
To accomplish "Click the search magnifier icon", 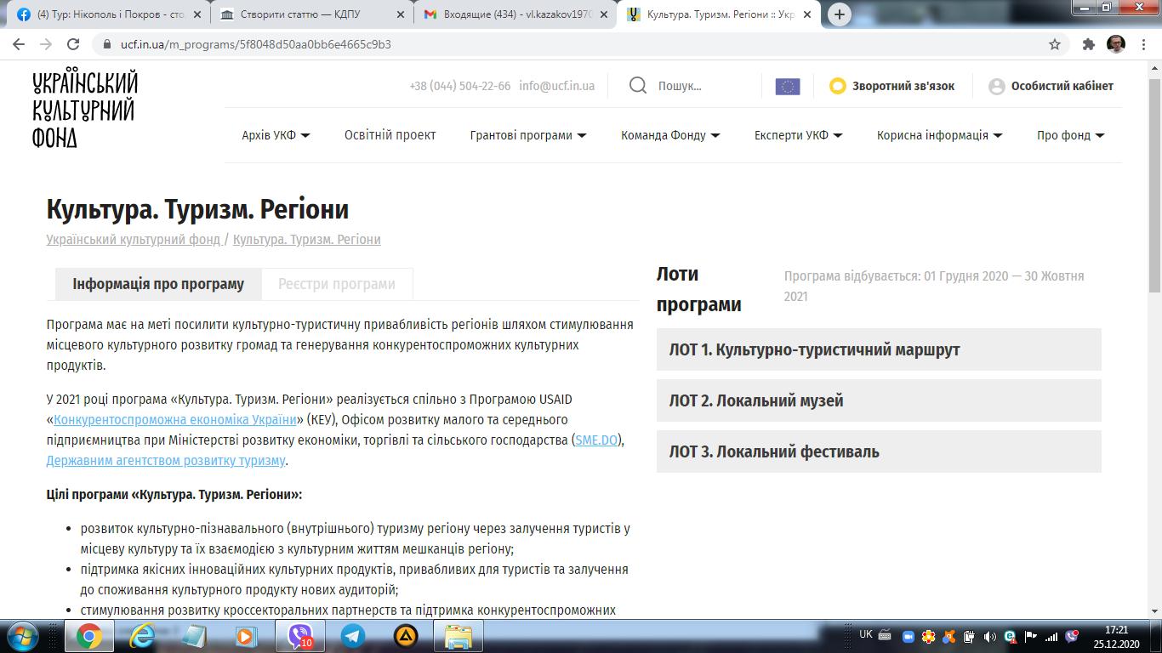I will (x=638, y=86).
